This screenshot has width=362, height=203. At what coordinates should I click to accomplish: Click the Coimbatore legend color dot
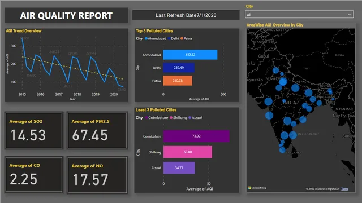[x=146, y=118]
